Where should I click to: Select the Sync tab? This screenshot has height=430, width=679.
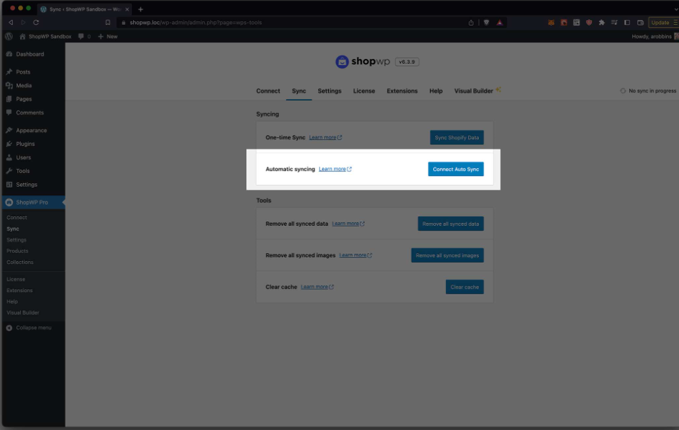(x=299, y=91)
